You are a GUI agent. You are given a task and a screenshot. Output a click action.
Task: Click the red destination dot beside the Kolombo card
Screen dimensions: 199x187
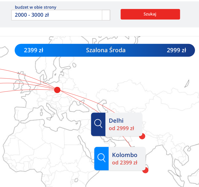pos(146,170)
